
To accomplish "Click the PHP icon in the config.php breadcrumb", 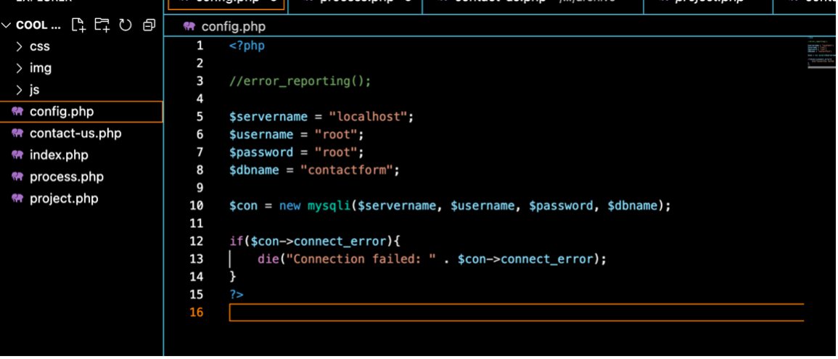I will click(x=189, y=26).
